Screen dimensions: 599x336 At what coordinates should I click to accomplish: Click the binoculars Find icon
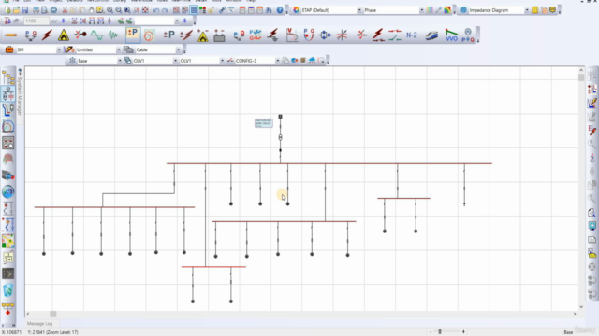[269, 10]
